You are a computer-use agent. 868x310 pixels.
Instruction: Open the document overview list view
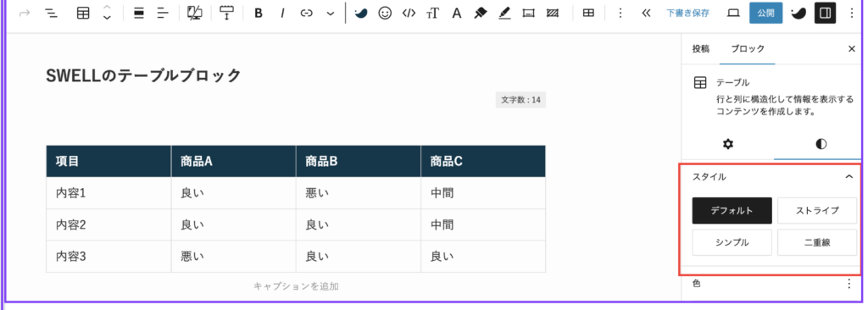click(51, 14)
